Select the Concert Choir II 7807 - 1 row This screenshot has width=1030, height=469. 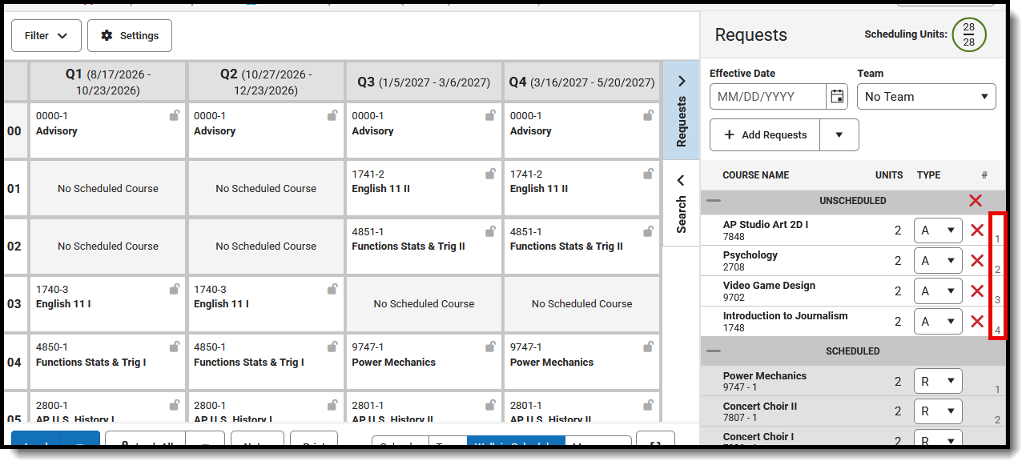tap(852, 412)
